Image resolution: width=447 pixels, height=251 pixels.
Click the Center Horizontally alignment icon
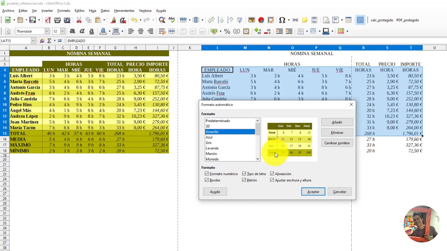click(x=141, y=31)
